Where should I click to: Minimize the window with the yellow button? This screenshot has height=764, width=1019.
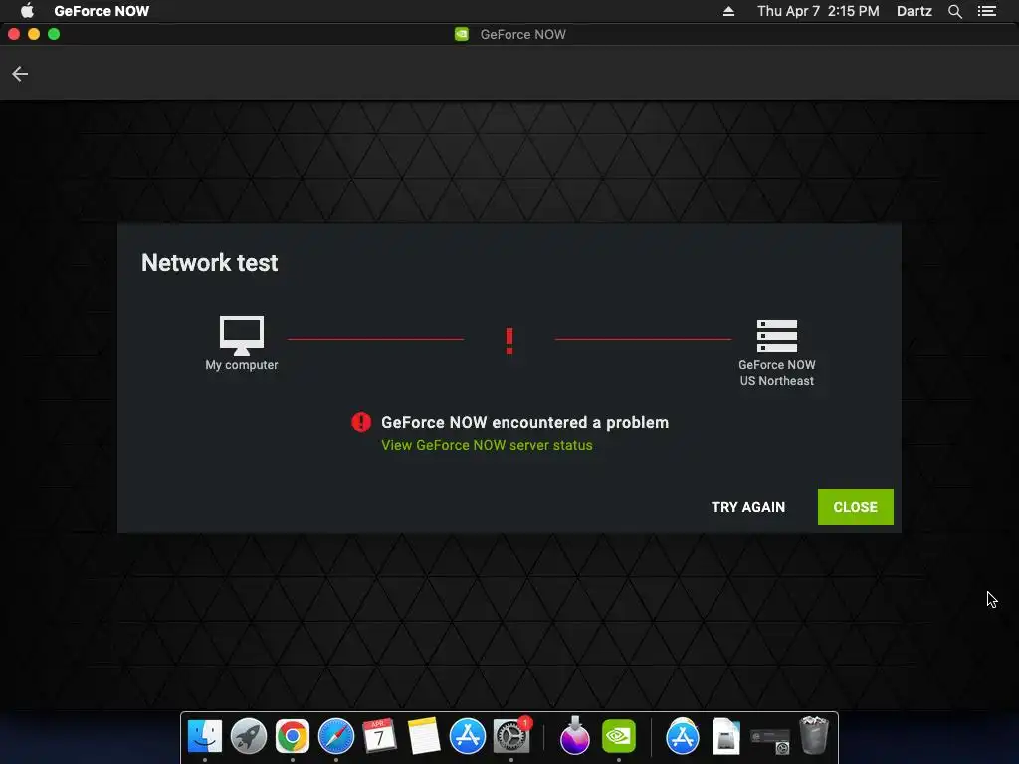(x=34, y=35)
